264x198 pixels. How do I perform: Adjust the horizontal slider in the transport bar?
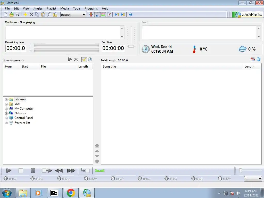click(x=241, y=171)
